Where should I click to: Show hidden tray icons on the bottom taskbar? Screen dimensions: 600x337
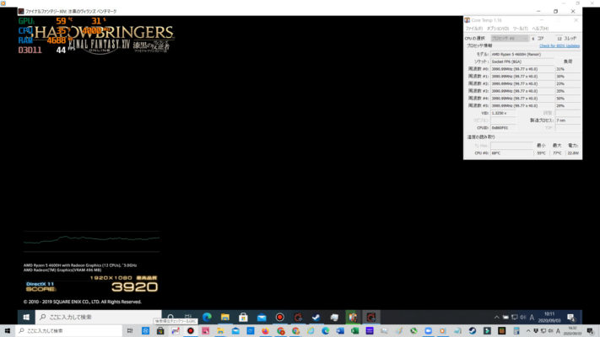coord(528,331)
